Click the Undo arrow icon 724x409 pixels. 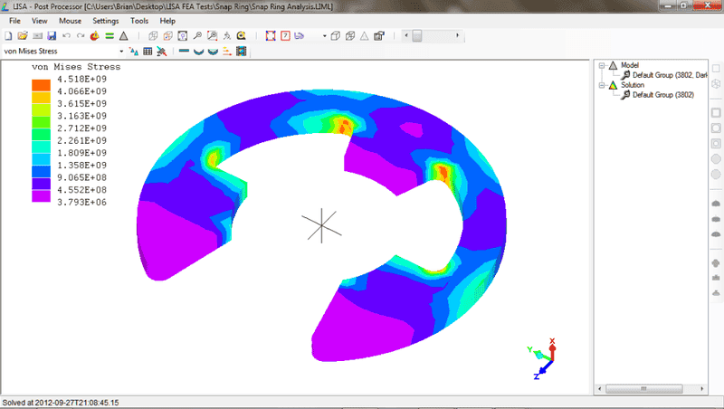[x=66, y=36]
